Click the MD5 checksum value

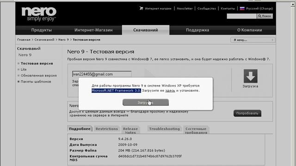tap(150, 156)
